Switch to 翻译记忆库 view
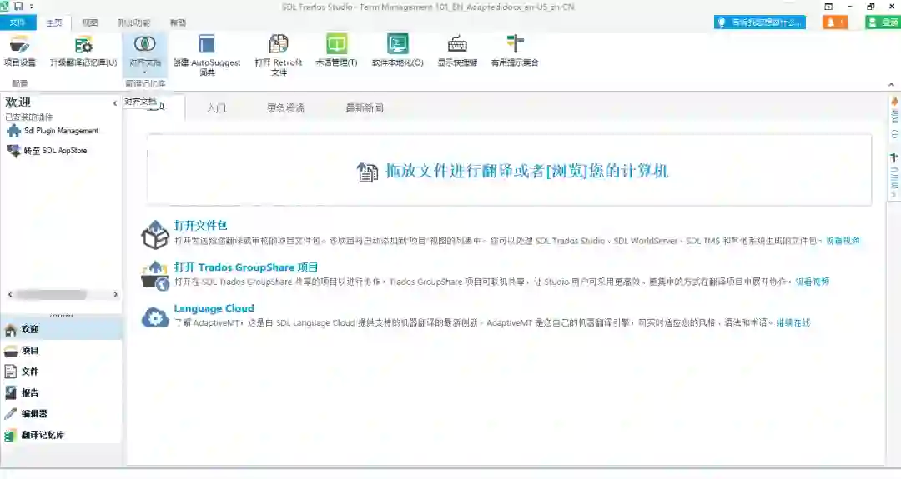This screenshot has height=479, width=901. (61, 435)
